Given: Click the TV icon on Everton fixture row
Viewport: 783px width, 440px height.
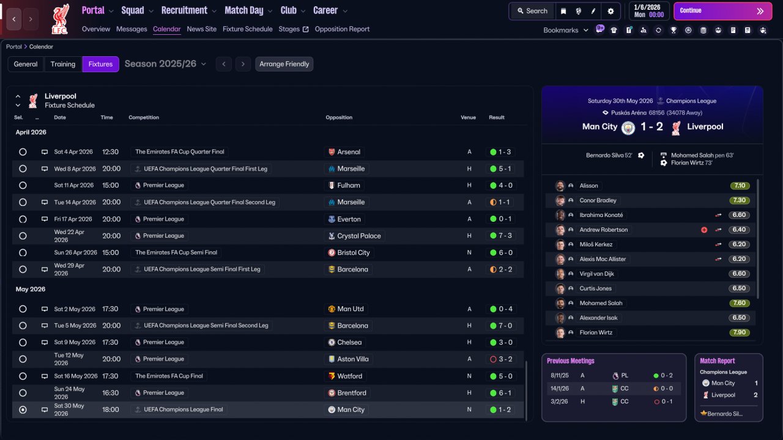Looking at the screenshot, I should tap(44, 219).
